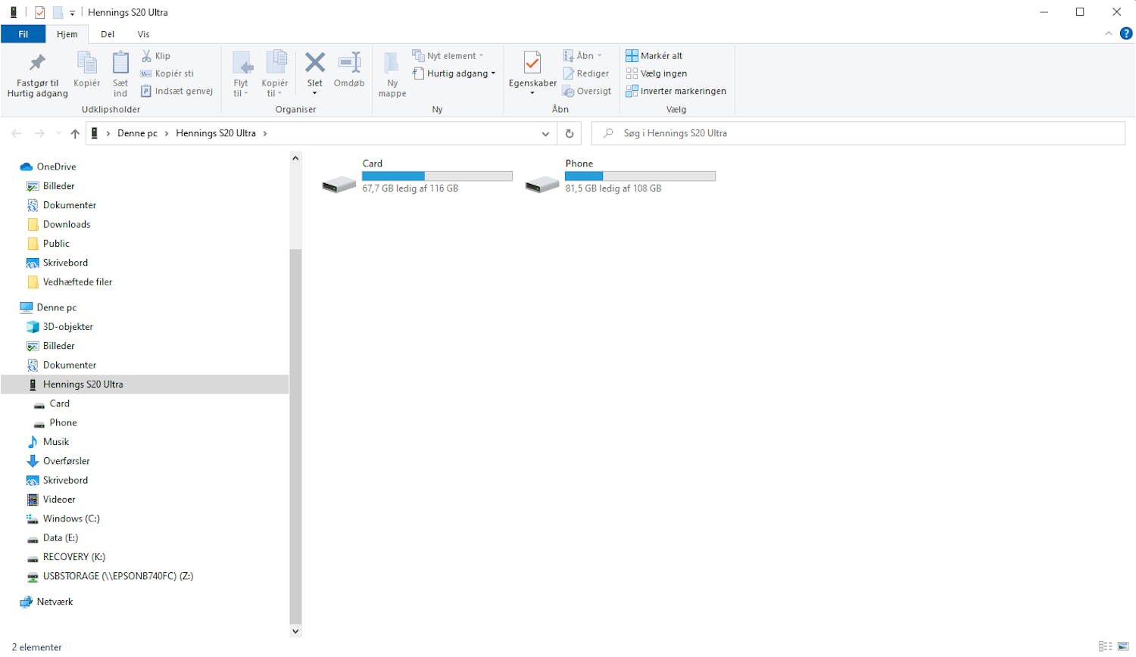The image size is (1136, 657).
Task: Click the Fastgør til Hurtig adgang pin icon
Action: point(37,64)
